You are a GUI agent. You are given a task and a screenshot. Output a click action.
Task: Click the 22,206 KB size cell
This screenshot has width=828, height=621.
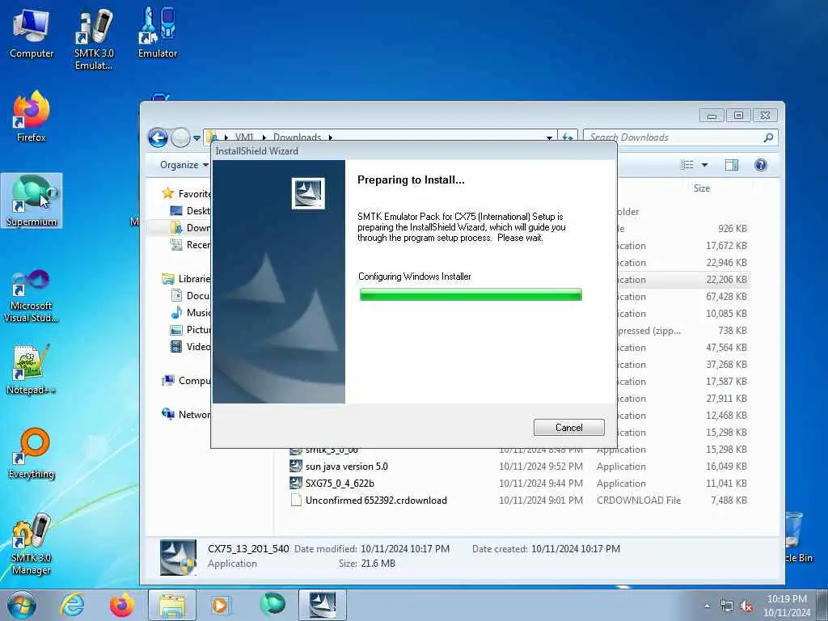tap(726, 279)
